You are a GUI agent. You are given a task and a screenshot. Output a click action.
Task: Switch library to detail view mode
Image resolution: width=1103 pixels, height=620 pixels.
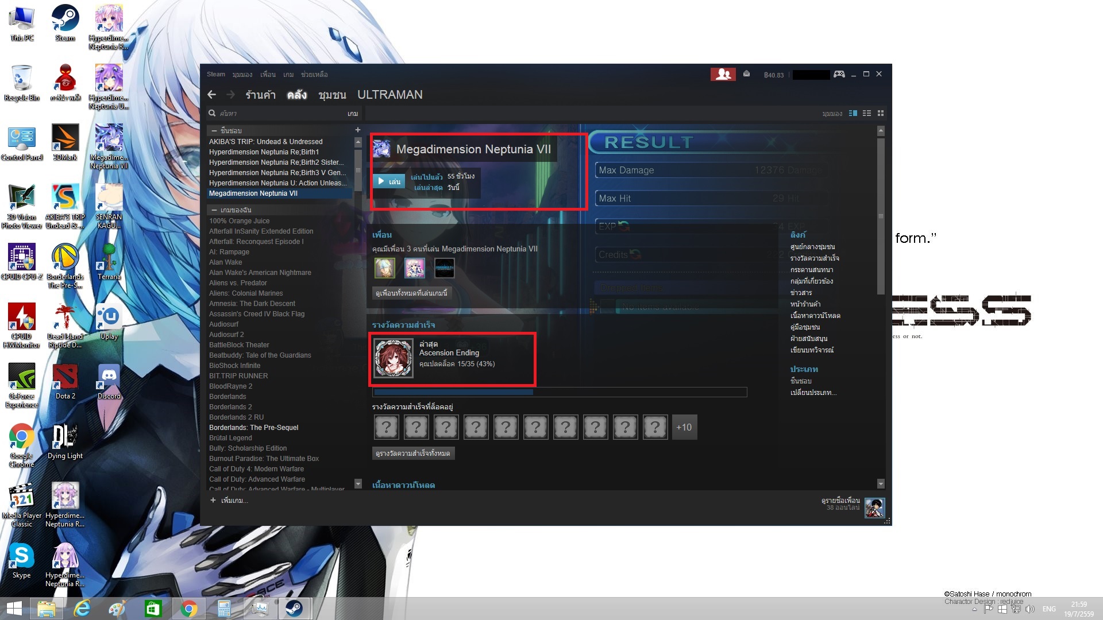pyautogui.click(x=853, y=114)
